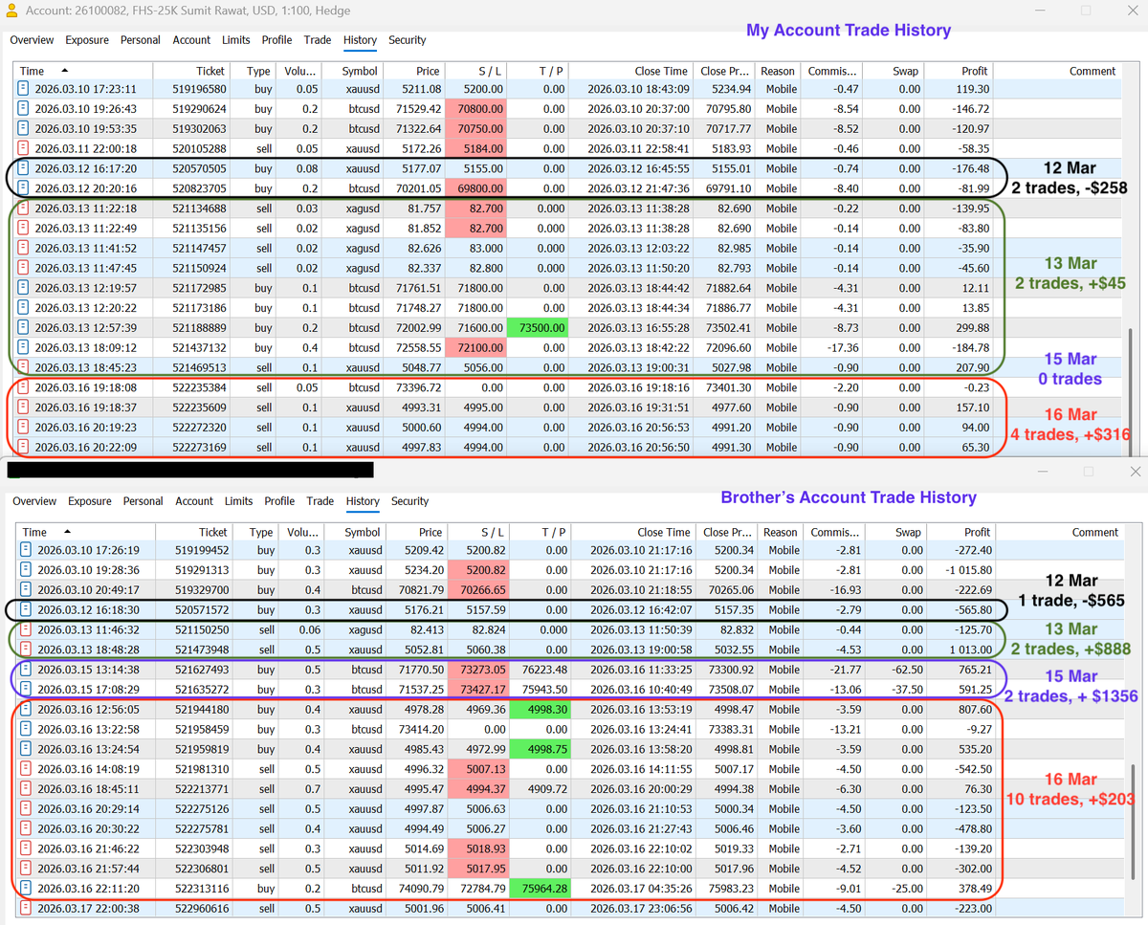
Task: Select row icon for ticket 519199452
Action: tap(27, 550)
